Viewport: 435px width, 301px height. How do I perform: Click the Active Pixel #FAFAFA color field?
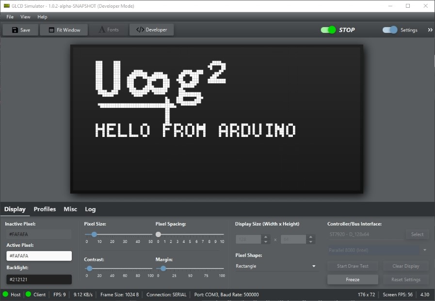[39, 256]
